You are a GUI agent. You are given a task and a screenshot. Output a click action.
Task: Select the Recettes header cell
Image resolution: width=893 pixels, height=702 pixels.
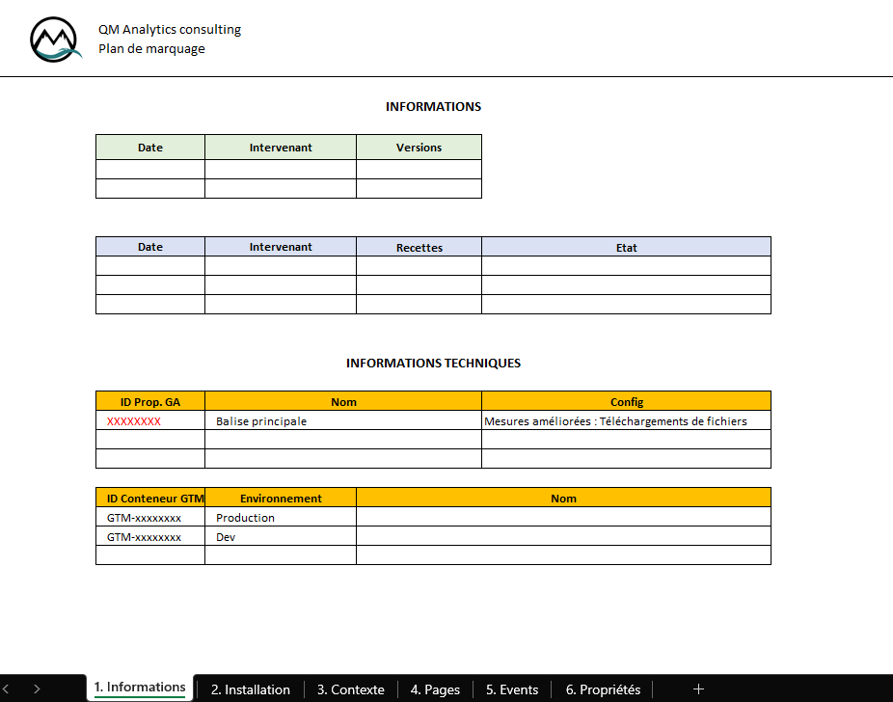tap(419, 247)
